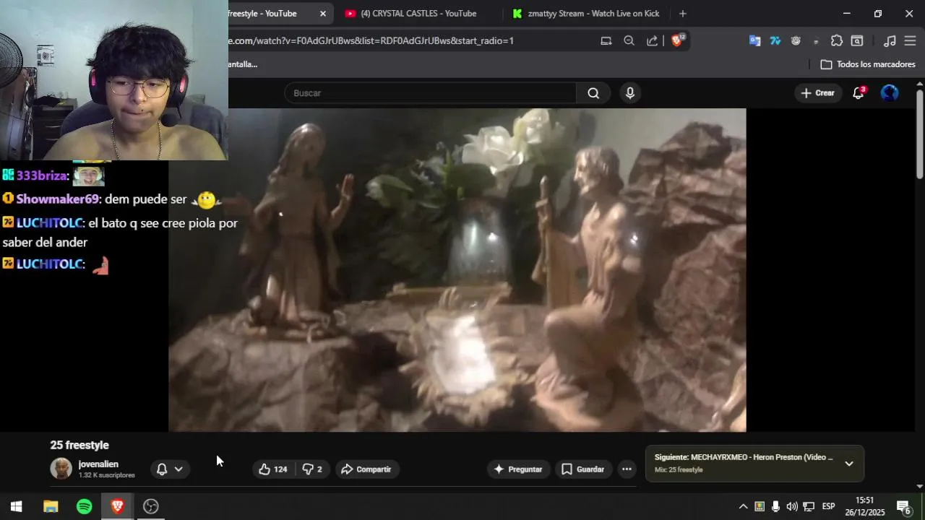
Task: Close the freestyle - YouTube tab
Action: [x=323, y=14]
